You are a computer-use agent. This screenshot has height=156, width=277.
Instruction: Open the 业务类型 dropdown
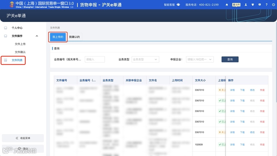[145, 59]
